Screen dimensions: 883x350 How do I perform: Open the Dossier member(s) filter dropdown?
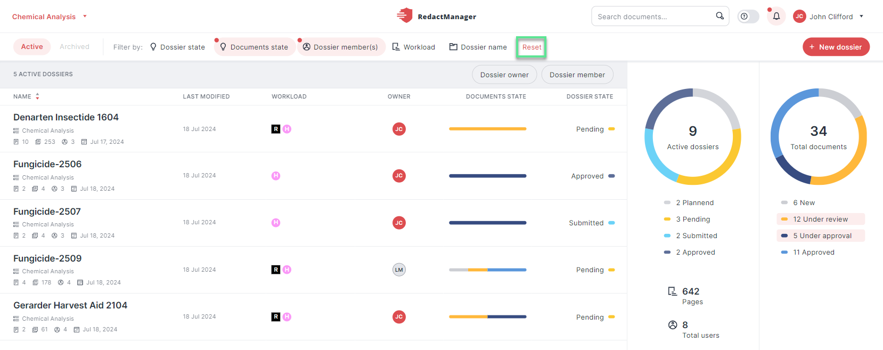coord(341,47)
